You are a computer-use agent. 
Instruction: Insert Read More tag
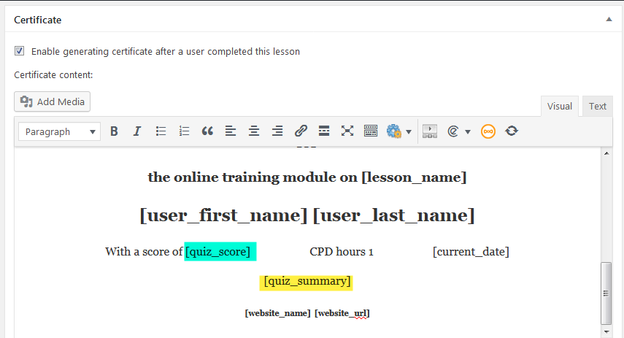[324, 131]
